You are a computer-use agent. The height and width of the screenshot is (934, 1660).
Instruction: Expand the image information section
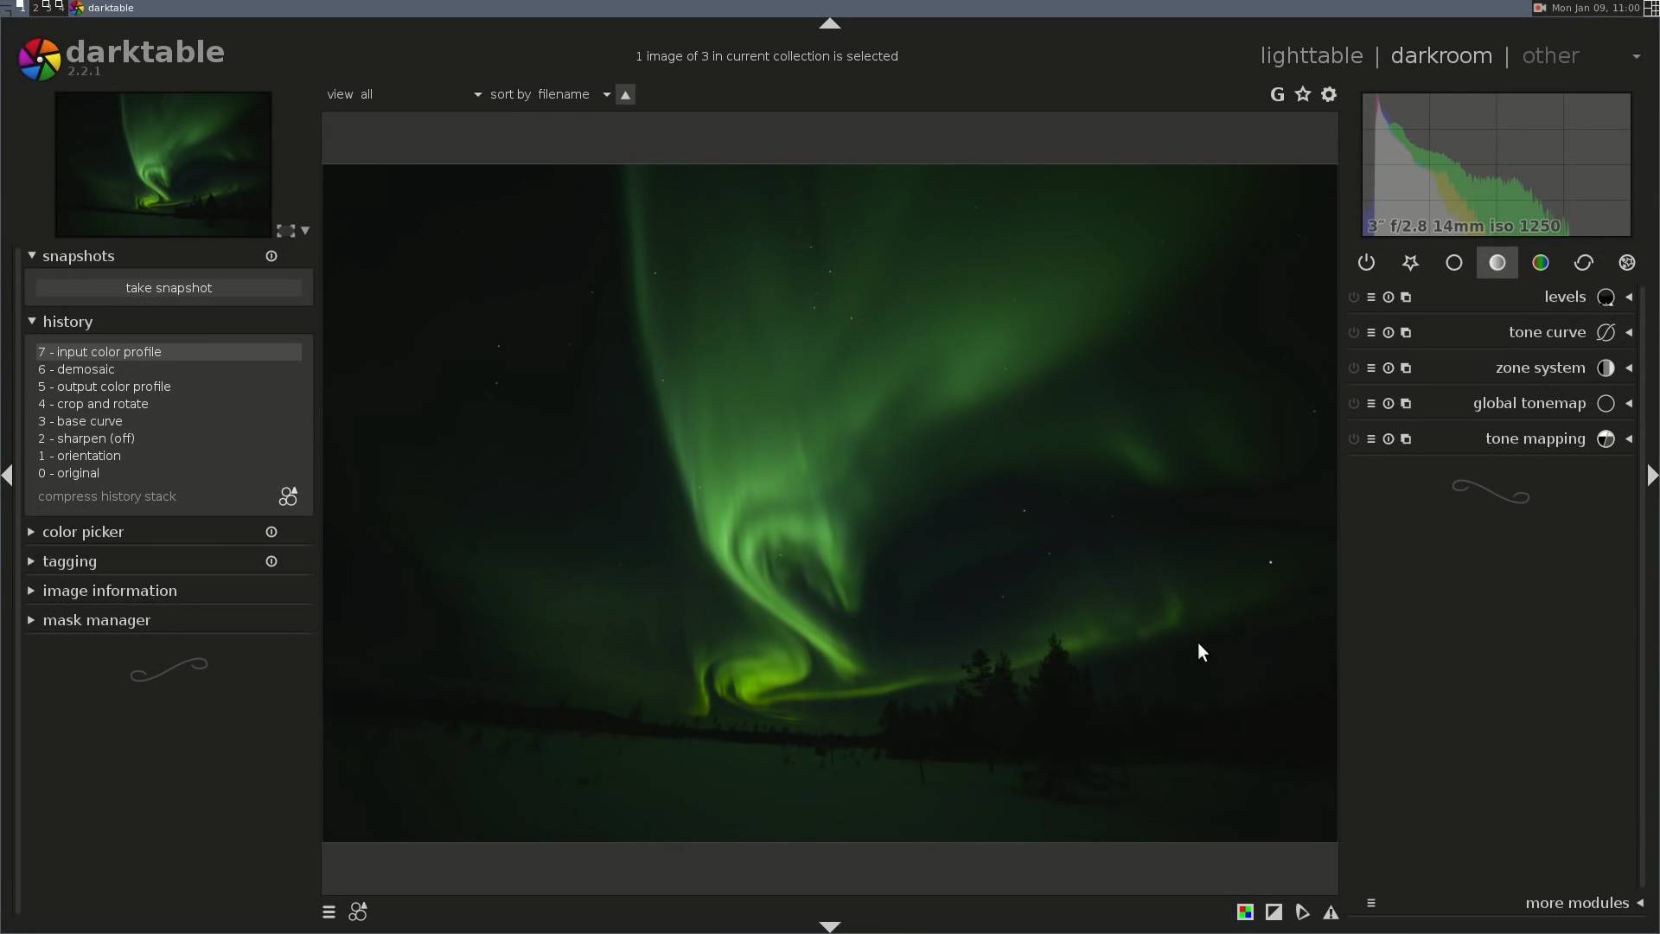[110, 591]
